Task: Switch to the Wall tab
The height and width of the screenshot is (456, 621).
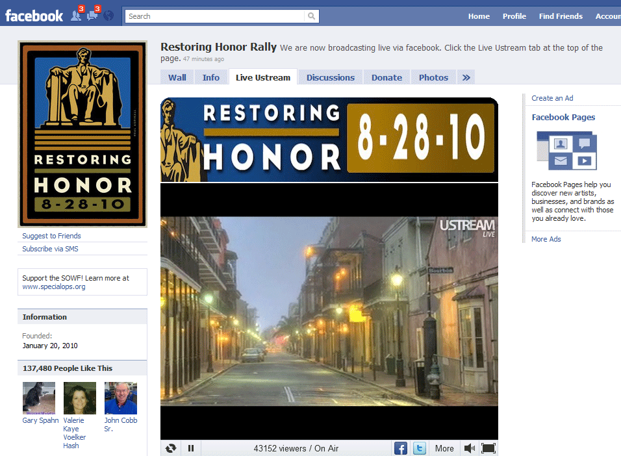Action: tap(177, 77)
